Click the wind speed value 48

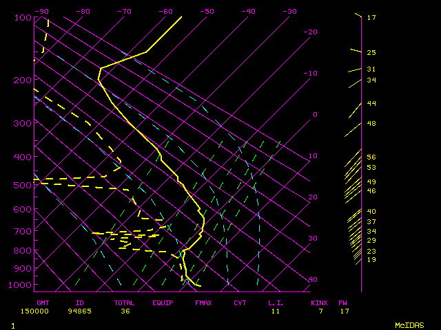371,124
